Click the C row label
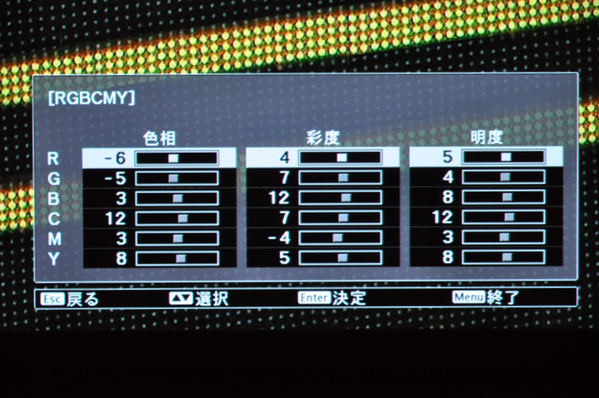This screenshot has height=398, width=599. [x=54, y=219]
